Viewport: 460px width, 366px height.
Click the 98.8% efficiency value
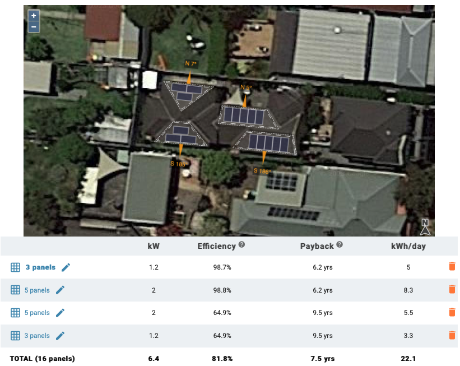pos(222,290)
